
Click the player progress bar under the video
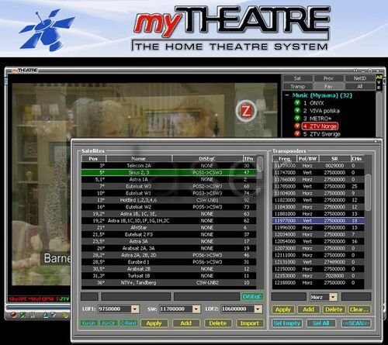click(x=39, y=307)
